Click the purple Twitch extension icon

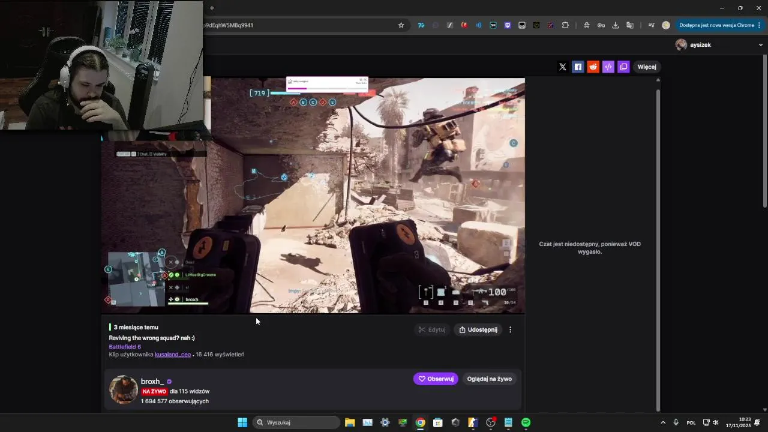[508, 25]
